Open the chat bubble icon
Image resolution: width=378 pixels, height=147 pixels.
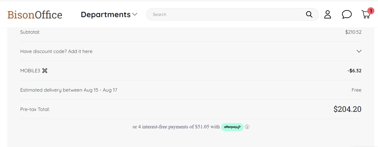(x=347, y=15)
